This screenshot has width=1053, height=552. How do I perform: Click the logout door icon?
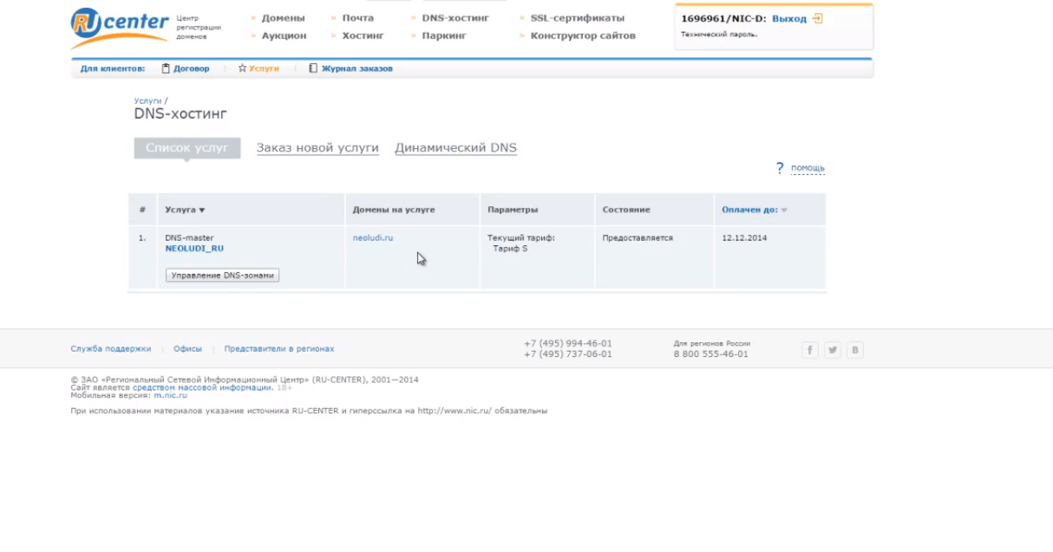point(817,18)
